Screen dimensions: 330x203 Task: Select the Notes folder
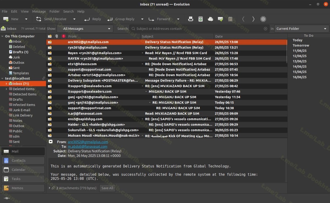(17, 120)
